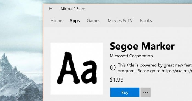This screenshot has width=192, height=101.
Task: Click the $1.99 price label
Action: 117,80
